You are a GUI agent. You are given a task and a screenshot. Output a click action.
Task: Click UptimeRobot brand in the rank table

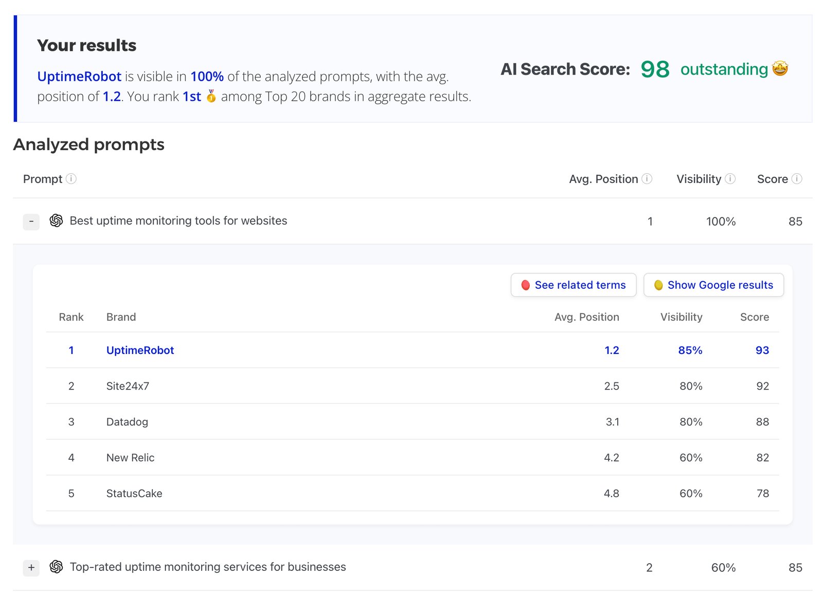click(x=140, y=350)
